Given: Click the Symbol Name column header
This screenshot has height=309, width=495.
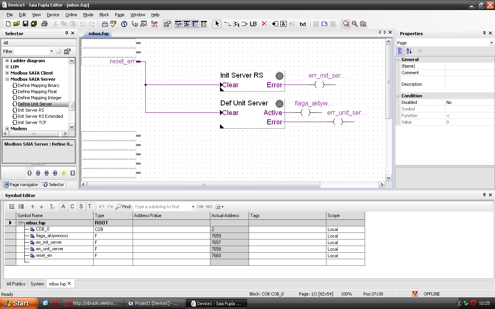Looking at the screenshot, I should point(55,216).
